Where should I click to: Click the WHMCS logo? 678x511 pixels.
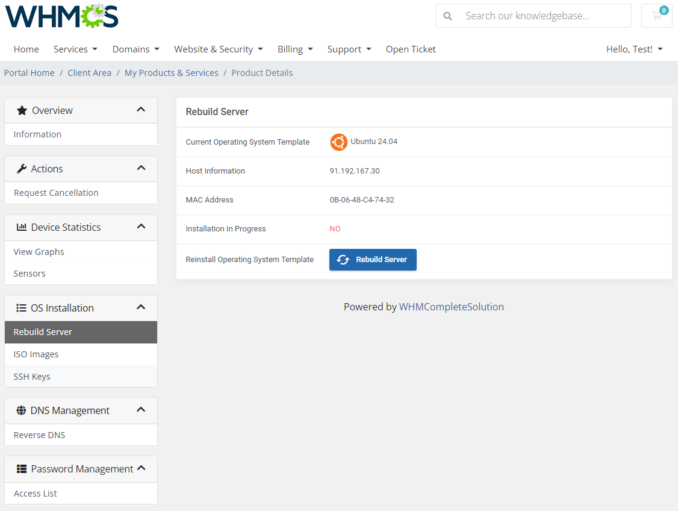(x=61, y=16)
